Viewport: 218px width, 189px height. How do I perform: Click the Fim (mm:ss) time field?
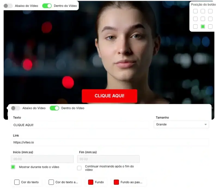click(108, 159)
